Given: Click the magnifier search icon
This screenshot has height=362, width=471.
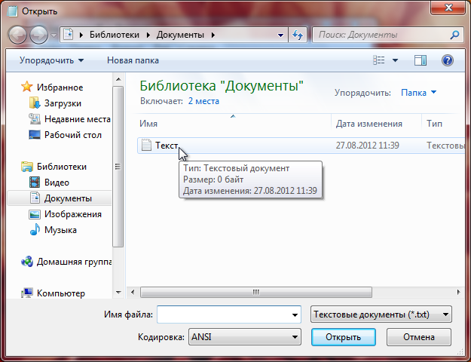Looking at the screenshot, I should coord(454,35).
